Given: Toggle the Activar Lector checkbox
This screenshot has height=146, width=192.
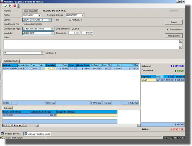Looking at the screenshot, I should point(168,29).
